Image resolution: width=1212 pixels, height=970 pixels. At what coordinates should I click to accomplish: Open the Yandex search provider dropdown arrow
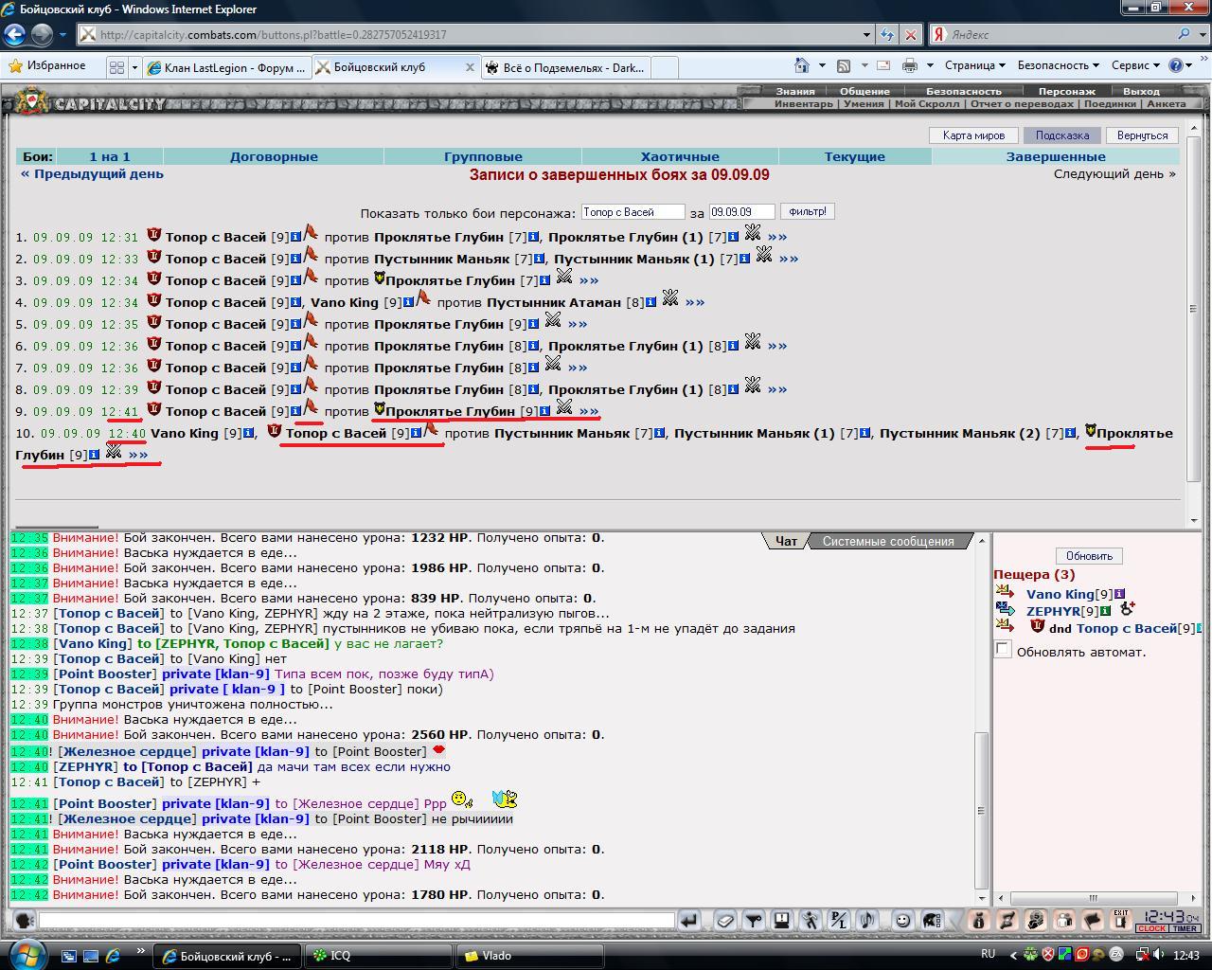pyautogui.click(x=1201, y=34)
